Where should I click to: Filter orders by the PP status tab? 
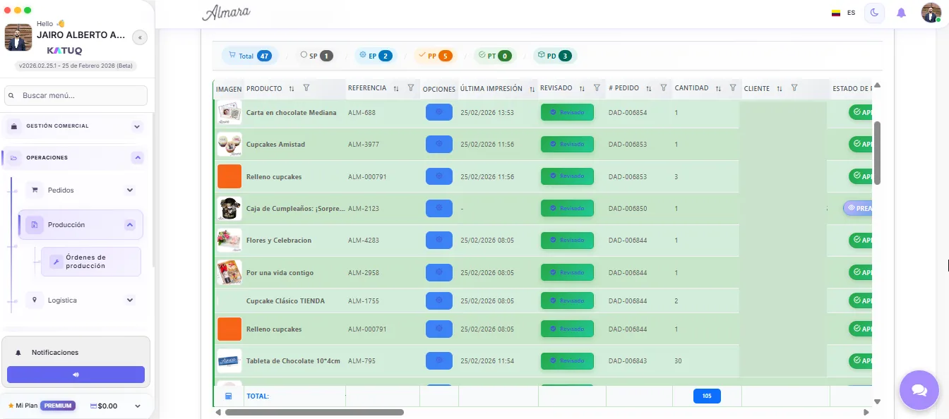435,56
